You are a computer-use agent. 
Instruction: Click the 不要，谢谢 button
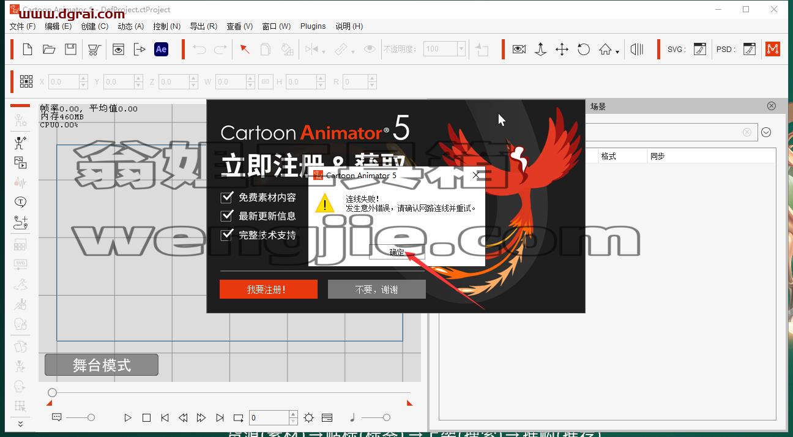pyautogui.click(x=376, y=289)
